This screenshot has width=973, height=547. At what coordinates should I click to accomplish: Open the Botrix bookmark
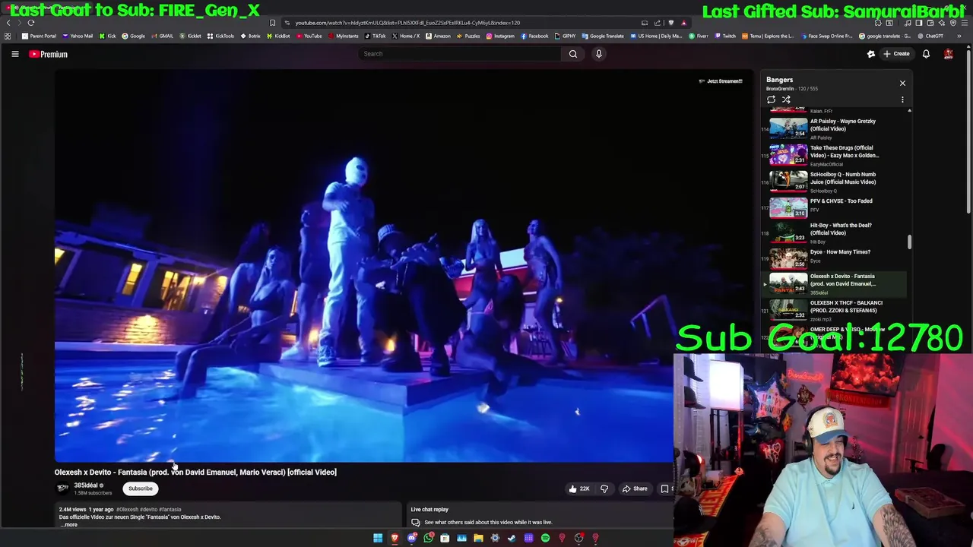tap(250, 36)
